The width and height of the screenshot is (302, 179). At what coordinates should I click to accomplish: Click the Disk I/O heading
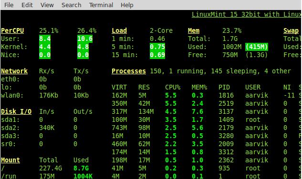(x=16, y=111)
